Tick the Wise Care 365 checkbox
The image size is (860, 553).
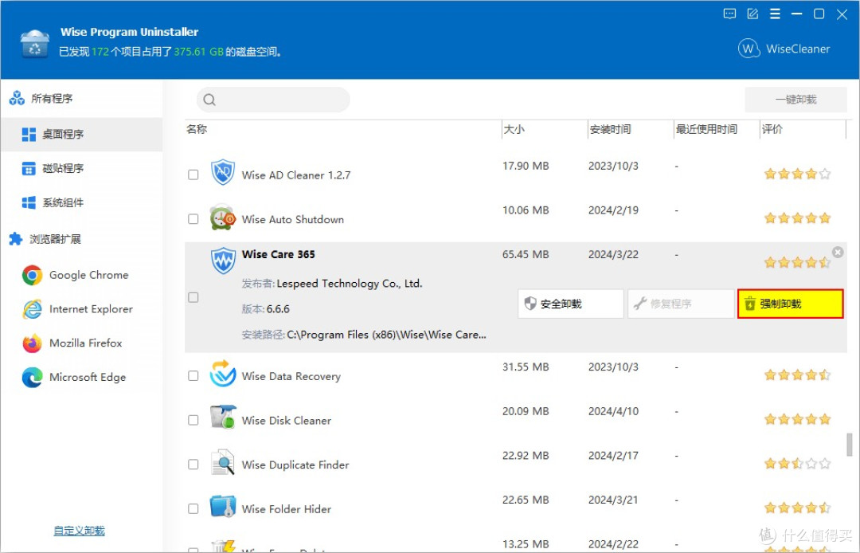tap(193, 297)
